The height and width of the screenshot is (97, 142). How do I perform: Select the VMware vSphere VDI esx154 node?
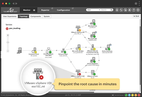click(x=78, y=28)
